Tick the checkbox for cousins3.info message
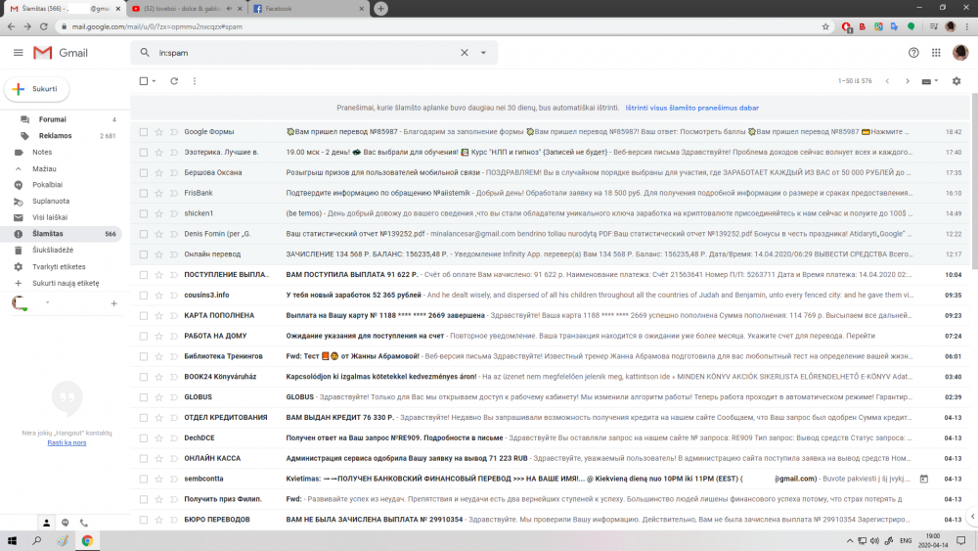The image size is (978, 551). 144,296
